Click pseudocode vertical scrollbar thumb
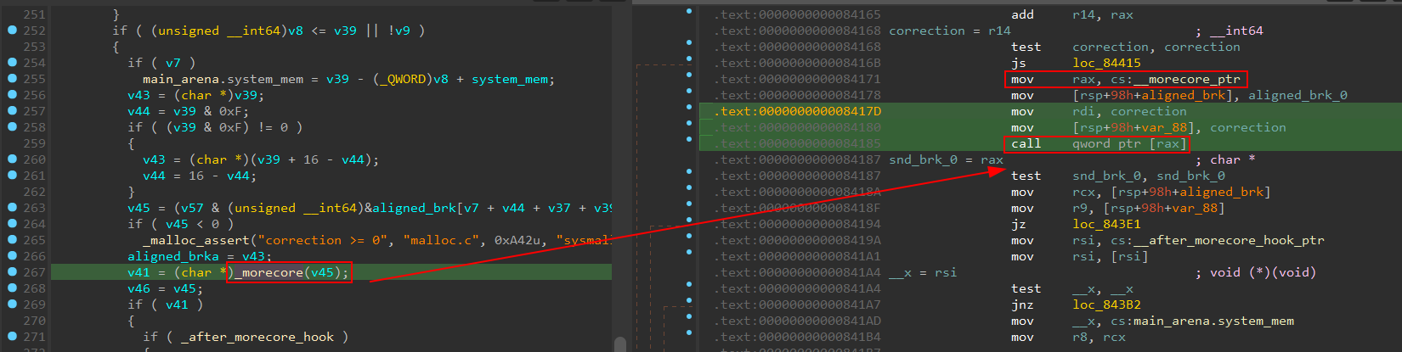1402x352 pixels. [x=620, y=344]
